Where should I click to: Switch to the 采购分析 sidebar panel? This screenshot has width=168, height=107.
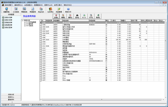[11, 94]
